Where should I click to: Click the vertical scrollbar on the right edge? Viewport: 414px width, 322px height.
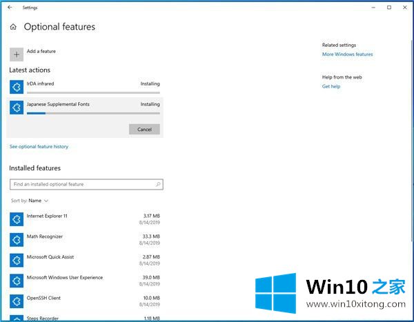click(x=412, y=140)
